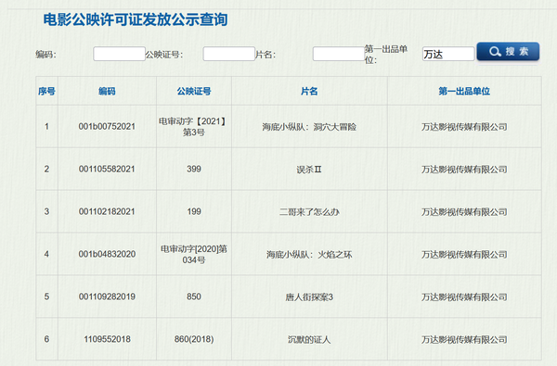Select code 001105582021

tap(107, 170)
